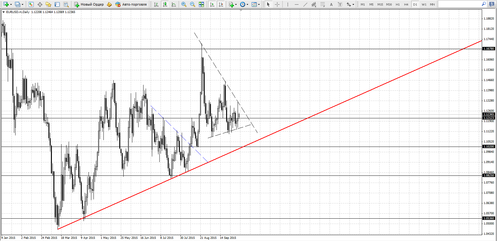
Task: Zoom out of the chart
Action: coord(193,4)
